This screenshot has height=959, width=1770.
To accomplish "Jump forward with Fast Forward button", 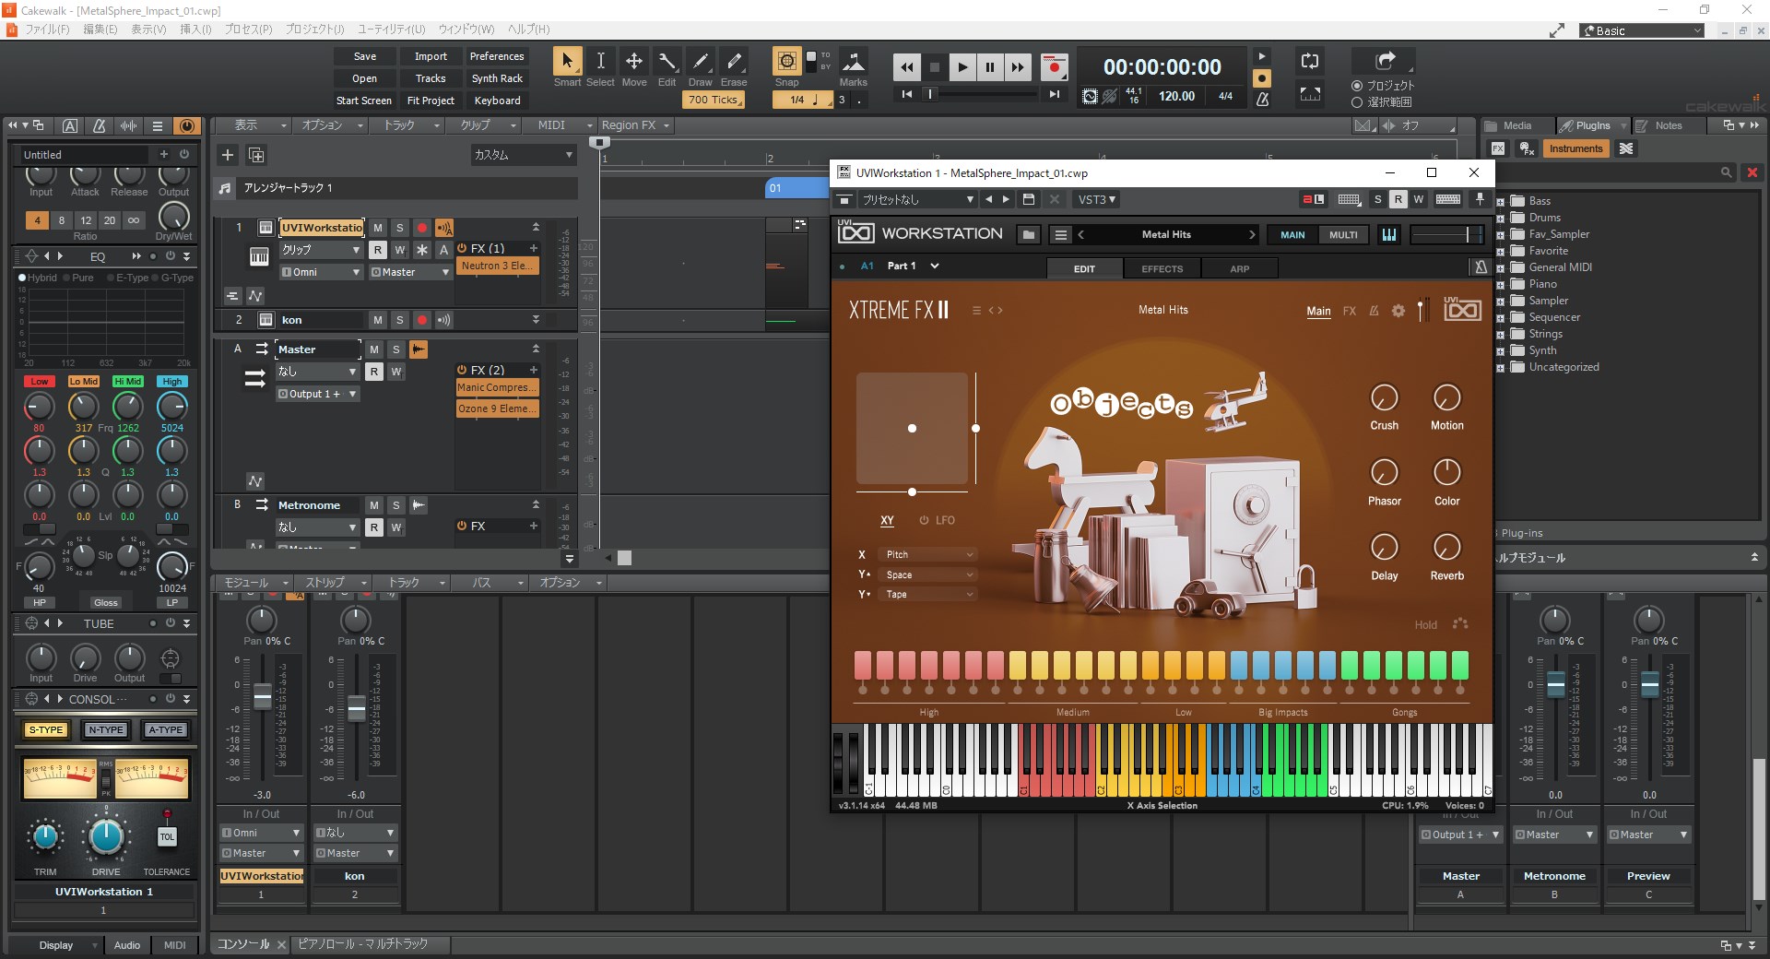I will click(1017, 67).
